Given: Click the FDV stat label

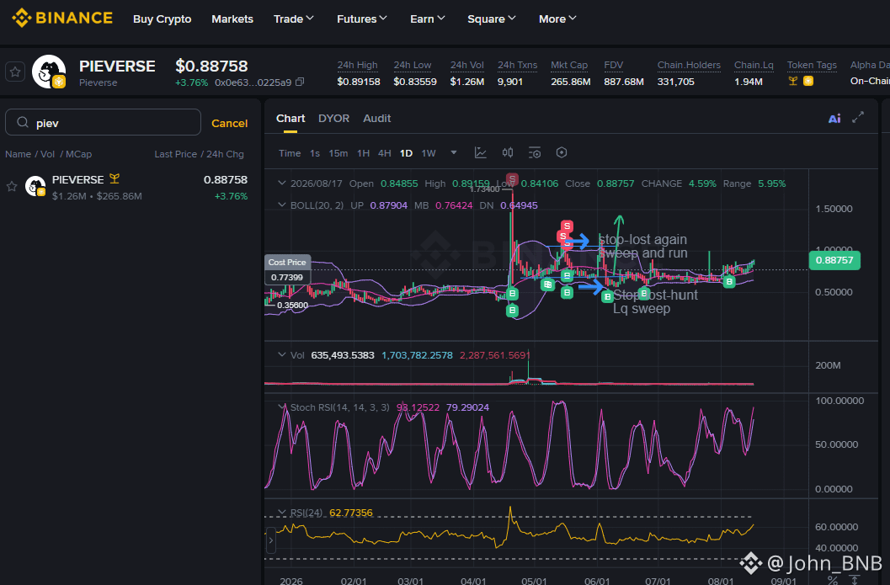Looking at the screenshot, I should tap(614, 66).
